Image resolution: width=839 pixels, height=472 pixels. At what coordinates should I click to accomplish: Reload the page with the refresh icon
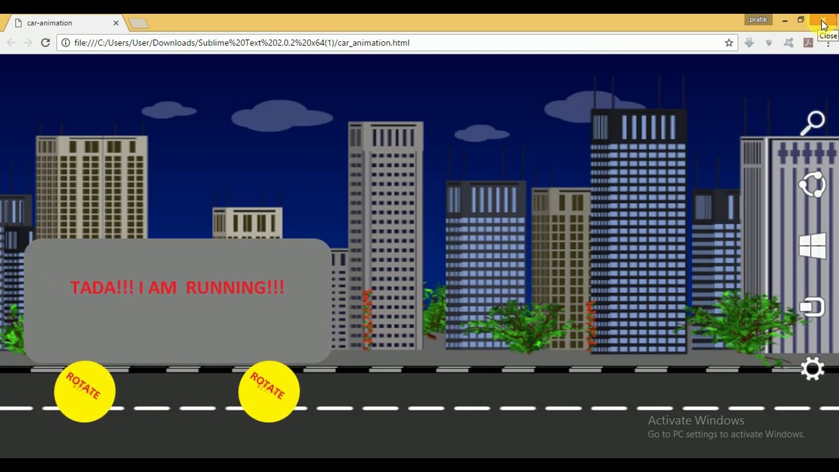[x=45, y=43]
